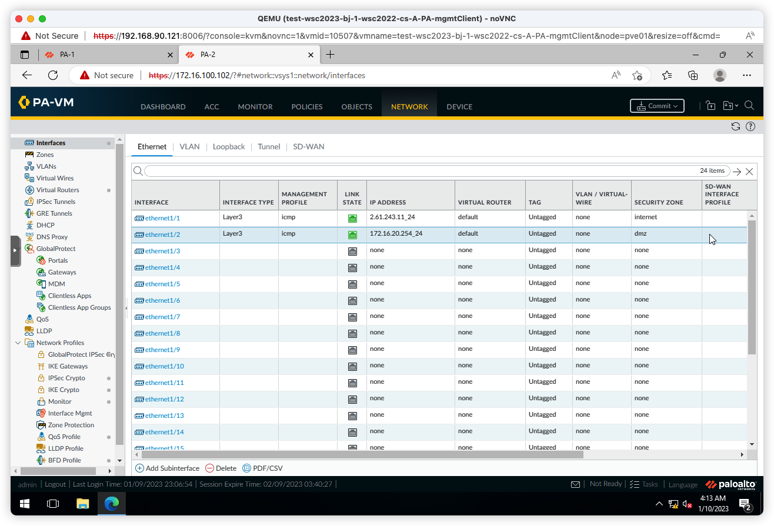Open the DNS Proxy sidebar entry
The image size is (774, 526).
tap(46, 237)
